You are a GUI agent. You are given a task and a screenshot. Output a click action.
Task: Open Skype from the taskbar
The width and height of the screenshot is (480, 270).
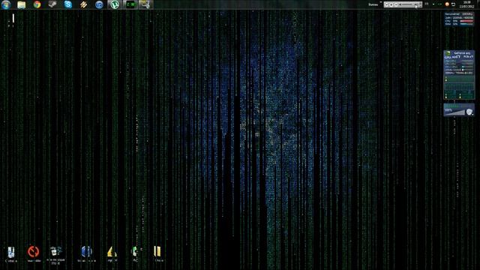click(68, 4)
